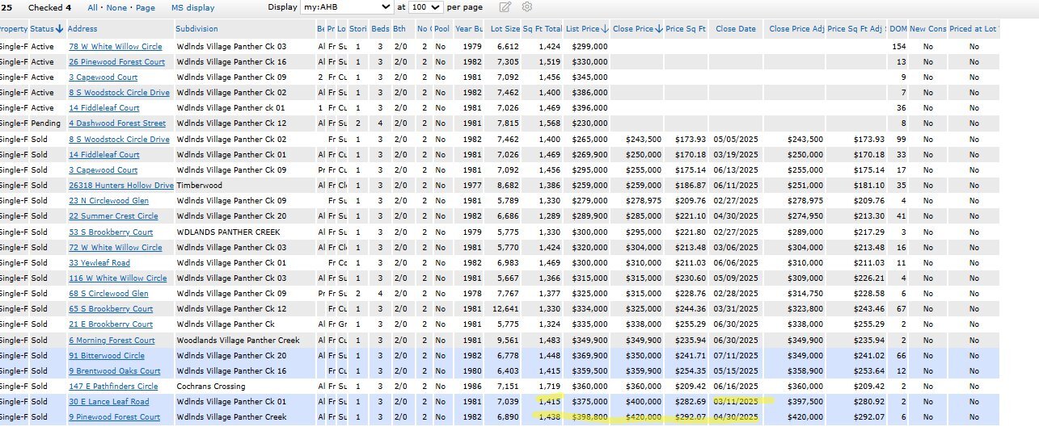
Task: Open 68 S Circlewood Glen listing
Action: click(108, 294)
